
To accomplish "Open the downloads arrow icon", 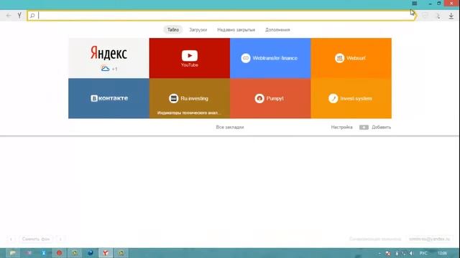I will click(x=451, y=16).
